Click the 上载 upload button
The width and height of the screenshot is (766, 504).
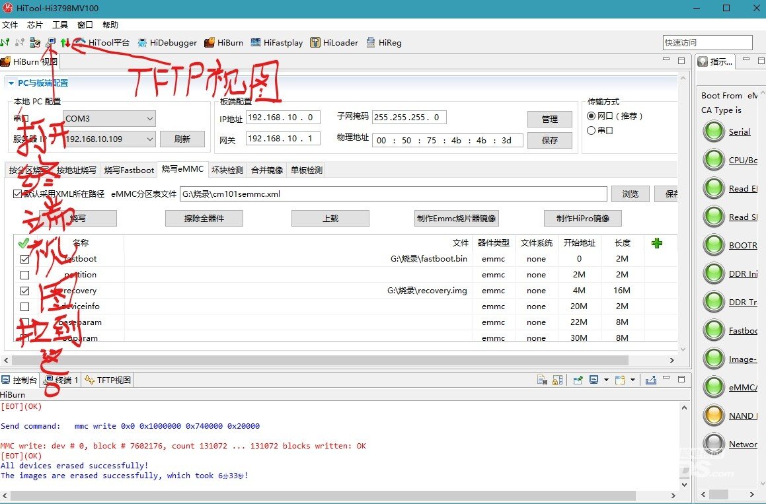330,218
